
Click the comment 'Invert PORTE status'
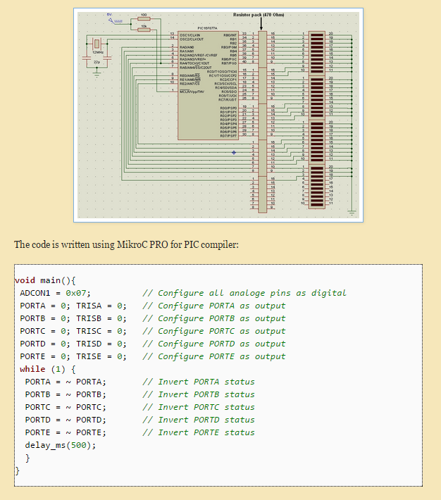[199, 432]
